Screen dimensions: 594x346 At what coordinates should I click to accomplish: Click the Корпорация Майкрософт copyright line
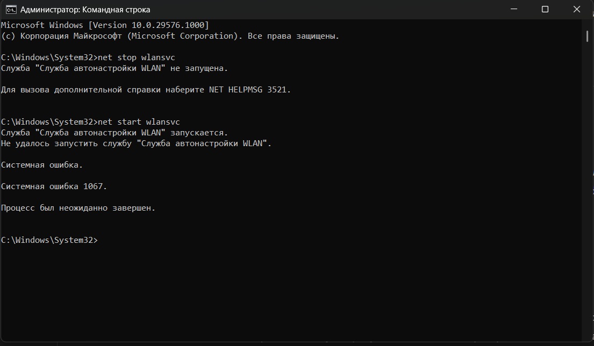coord(170,37)
